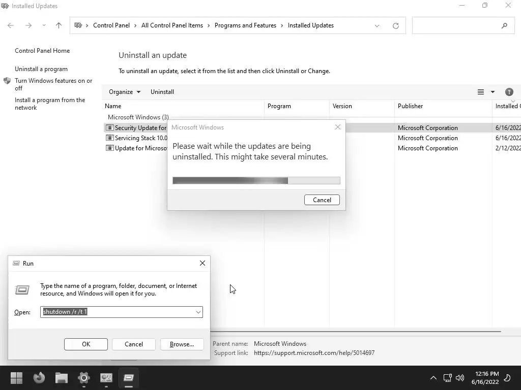
Task: Click Programs and Features breadcrumb
Action: click(x=245, y=25)
